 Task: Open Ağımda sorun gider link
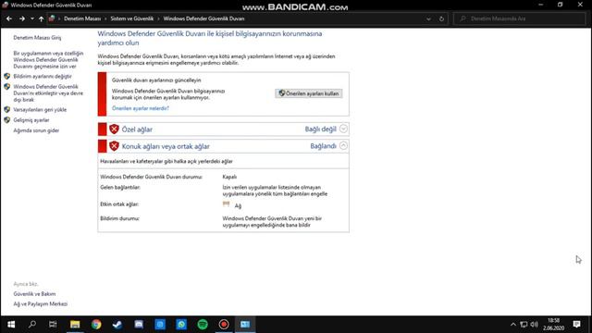pos(36,130)
